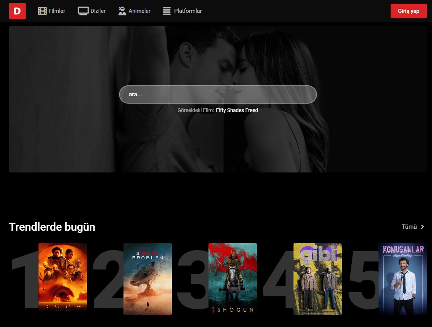The width and height of the screenshot is (432, 327).
Task: Click the red D site logo
Action: point(17,11)
